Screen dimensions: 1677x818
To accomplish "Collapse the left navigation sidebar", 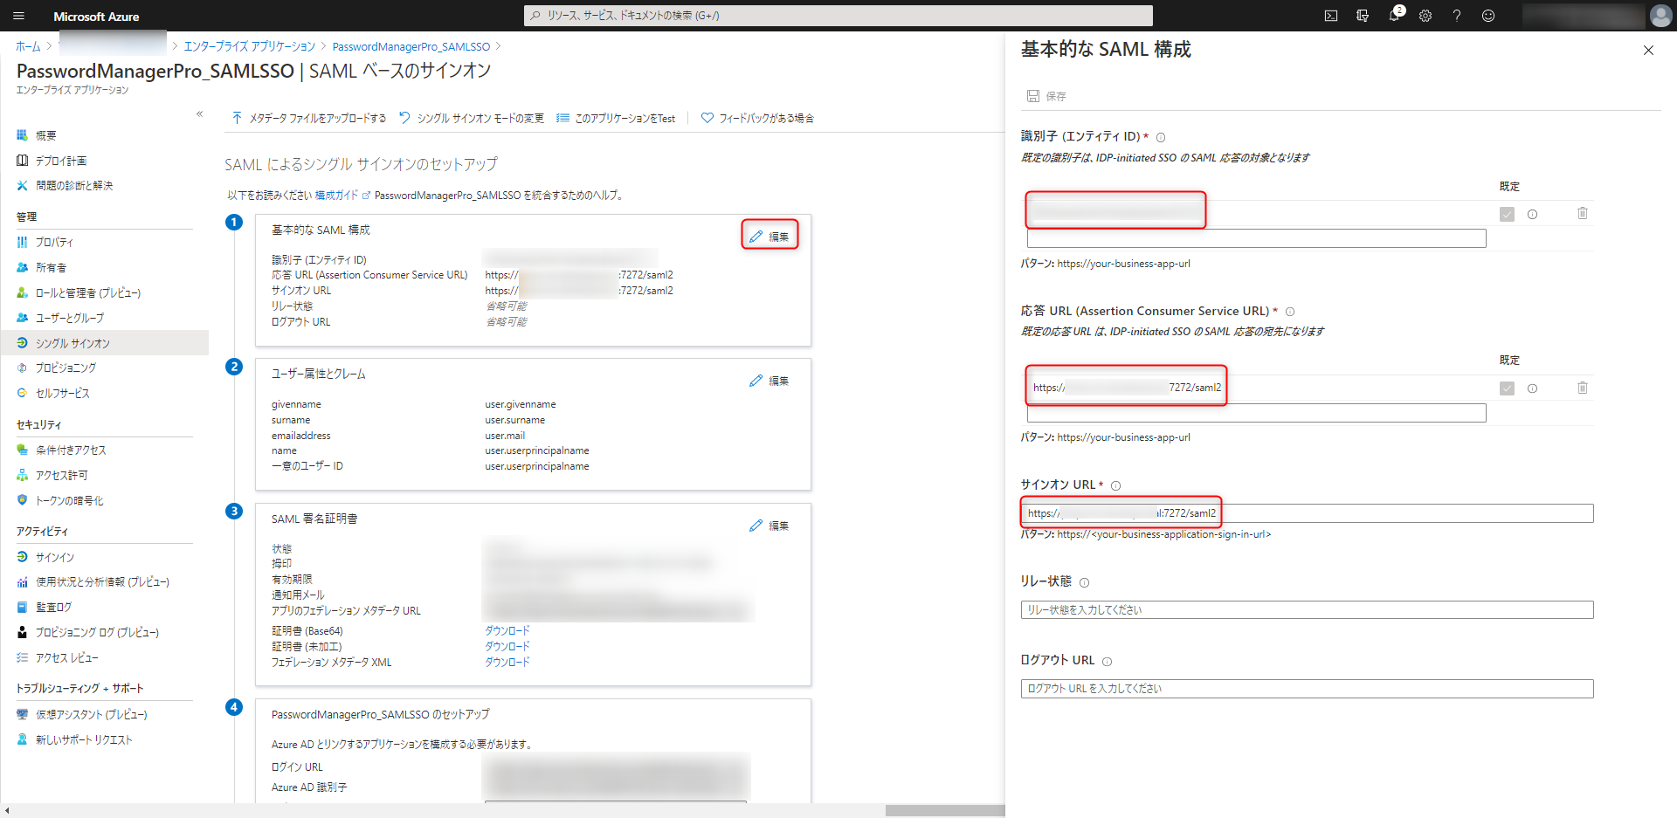I will tap(200, 113).
